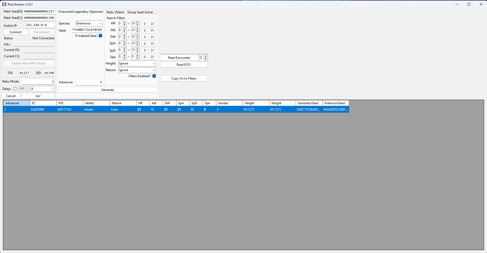Increase Spe maximum IV with up arrow
This screenshot has height=253, width=487.
(x=138, y=55)
